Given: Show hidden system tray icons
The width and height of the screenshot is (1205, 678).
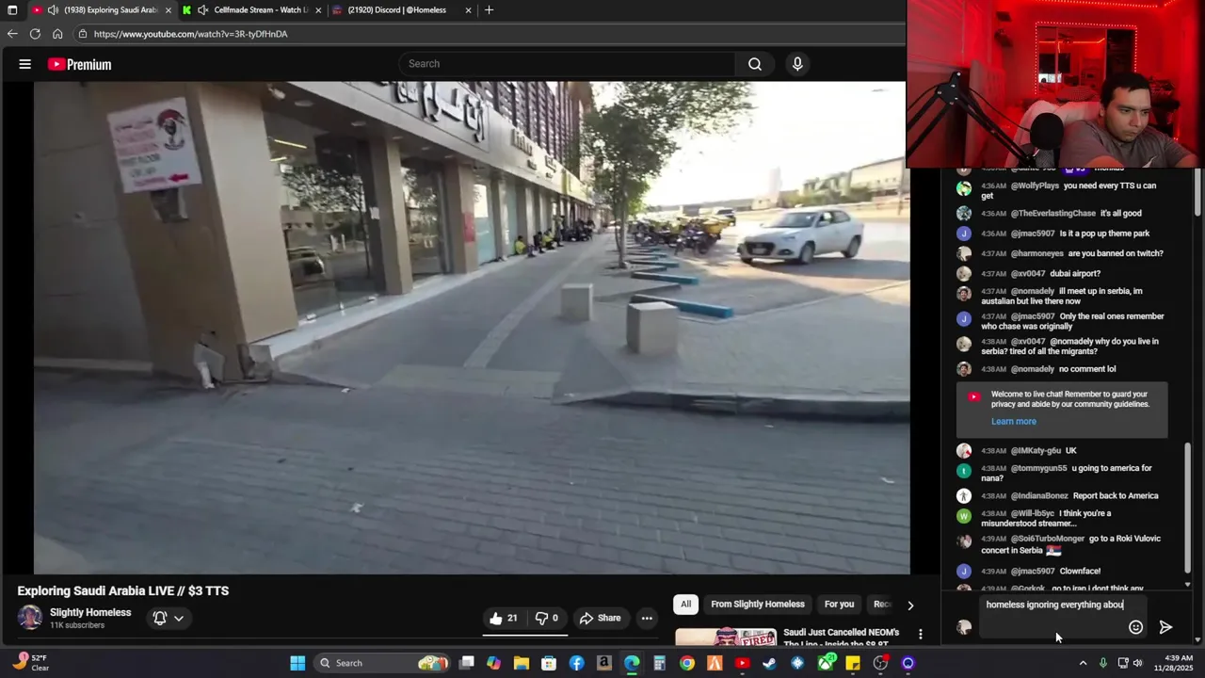Looking at the screenshot, I should point(1083,663).
